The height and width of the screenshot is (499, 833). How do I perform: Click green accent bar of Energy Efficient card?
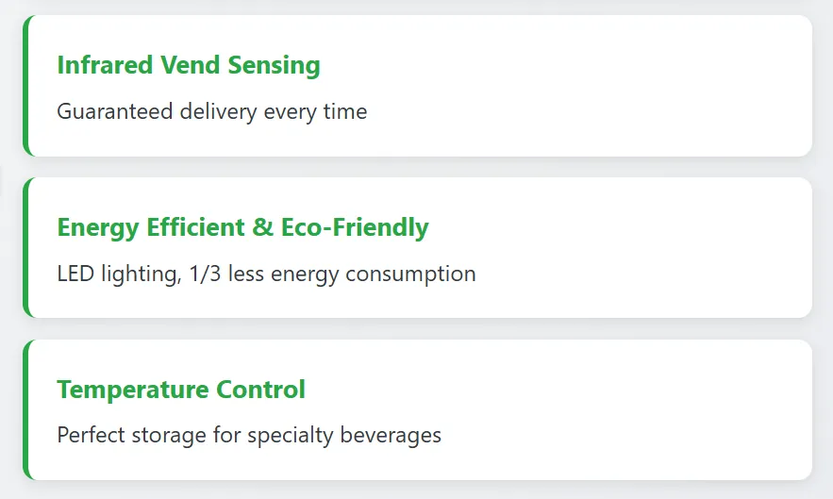[x=25, y=247]
